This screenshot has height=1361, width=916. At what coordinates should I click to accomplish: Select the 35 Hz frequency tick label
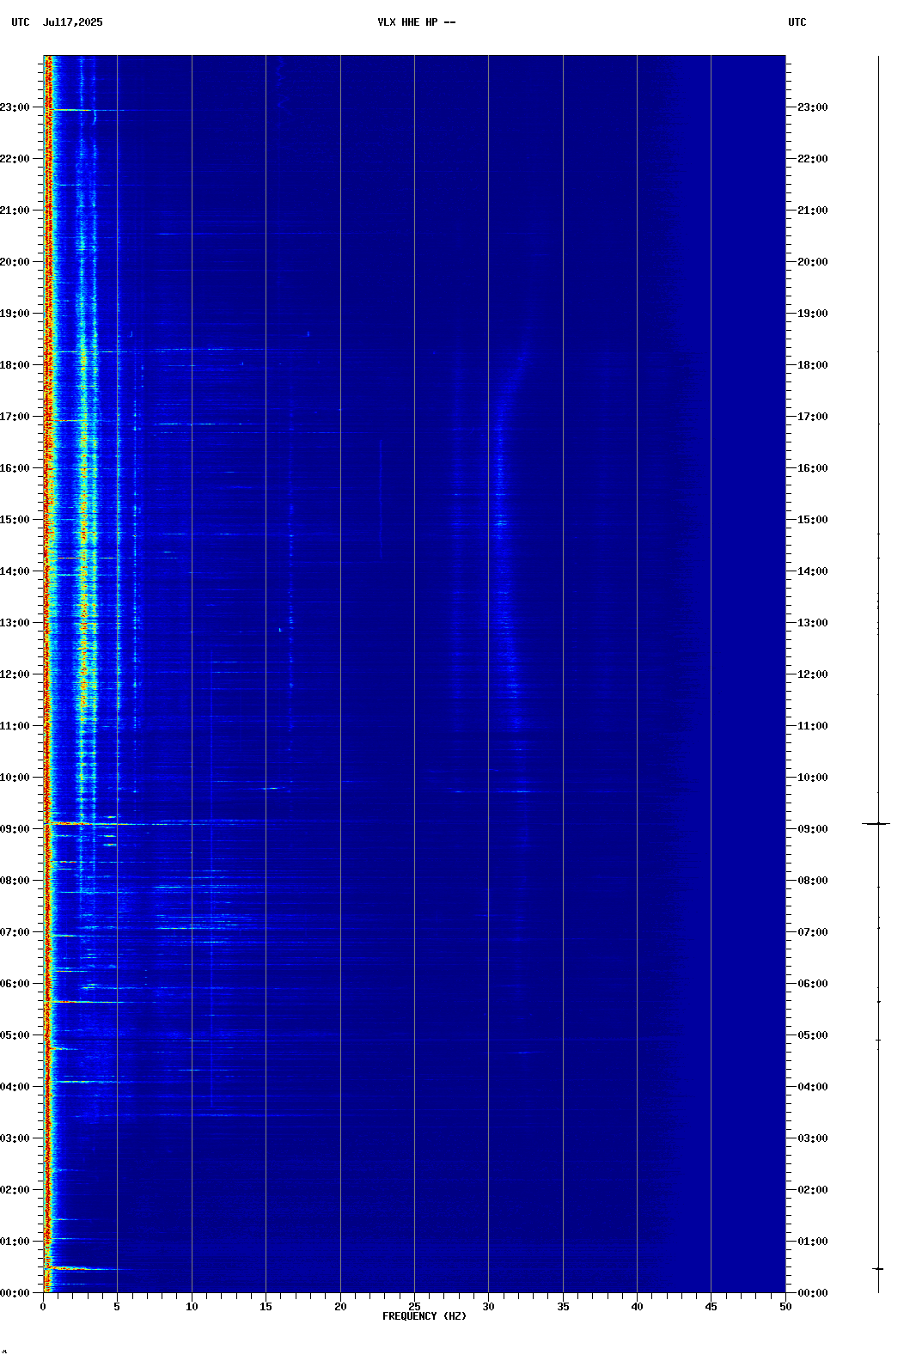(563, 1307)
